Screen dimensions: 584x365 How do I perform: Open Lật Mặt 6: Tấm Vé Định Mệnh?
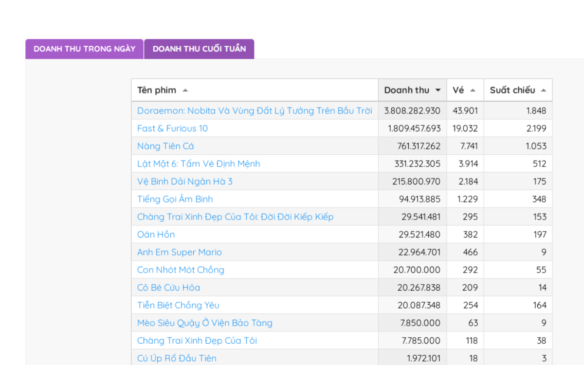click(x=199, y=164)
